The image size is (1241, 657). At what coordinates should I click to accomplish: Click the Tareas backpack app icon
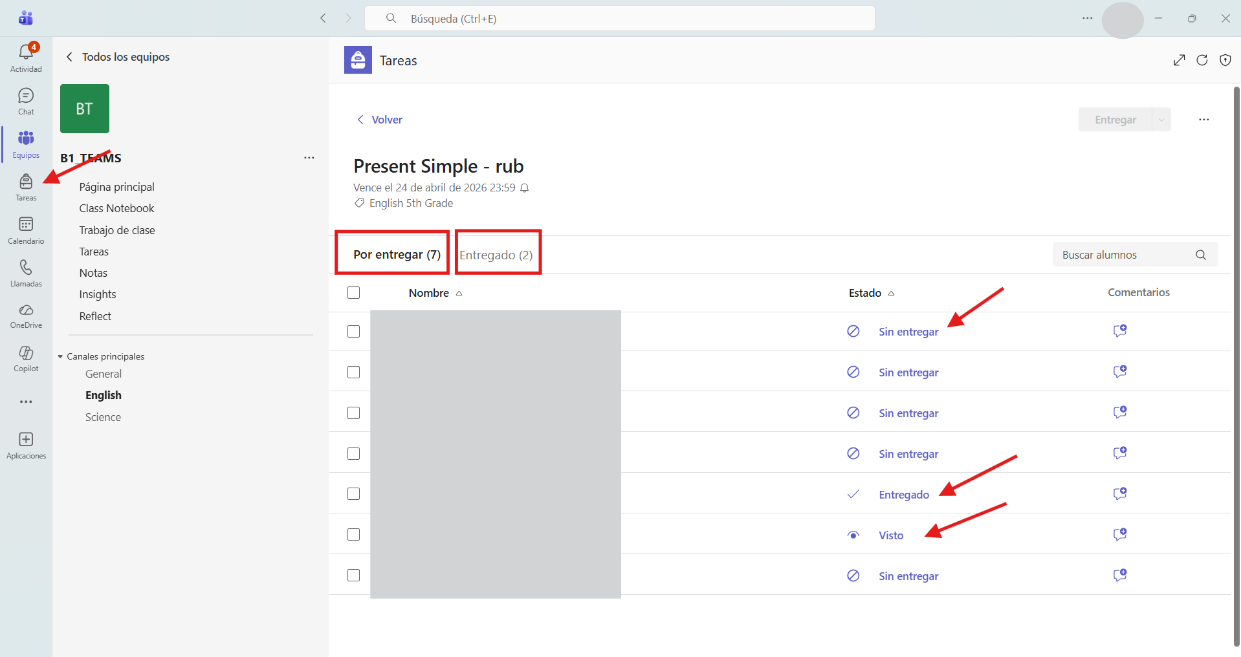(358, 60)
